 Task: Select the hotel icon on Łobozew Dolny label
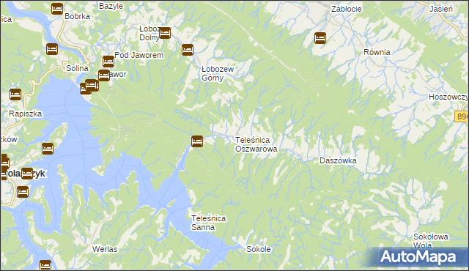(x=165, y=32)
